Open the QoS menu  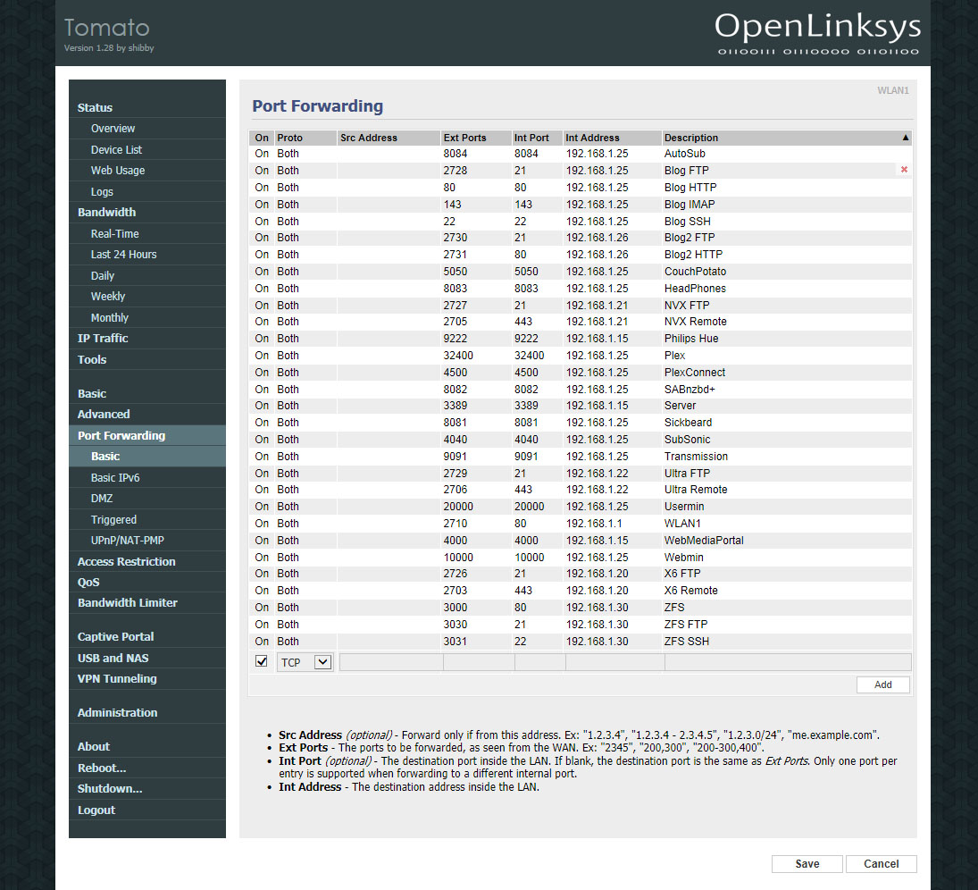coord(88,583)
